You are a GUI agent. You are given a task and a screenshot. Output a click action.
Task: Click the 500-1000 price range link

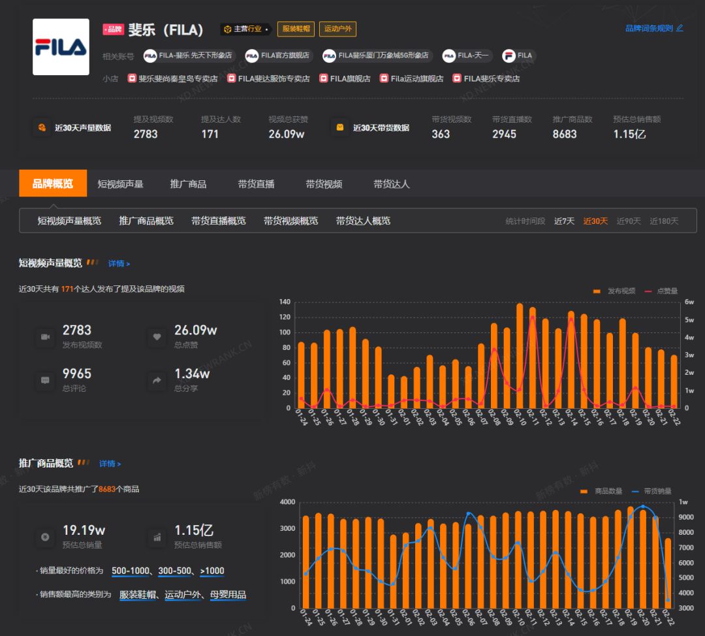pyautogui.click(x=130, y=571)
